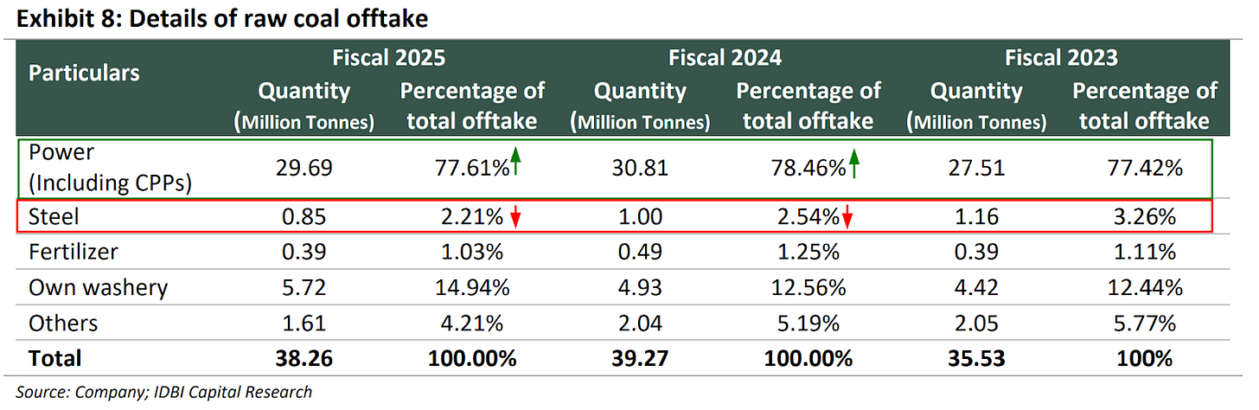Select Power quantity 29.69
1259x410 pixels.
coord(303,168)
